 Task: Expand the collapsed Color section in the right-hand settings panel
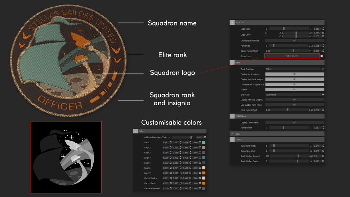pyautogui.click(x=232, y=134)
